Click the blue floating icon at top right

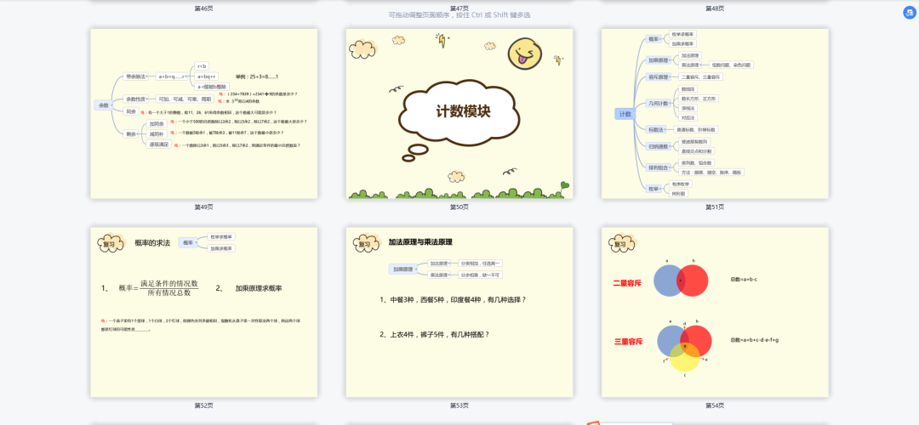click(909, 12)
